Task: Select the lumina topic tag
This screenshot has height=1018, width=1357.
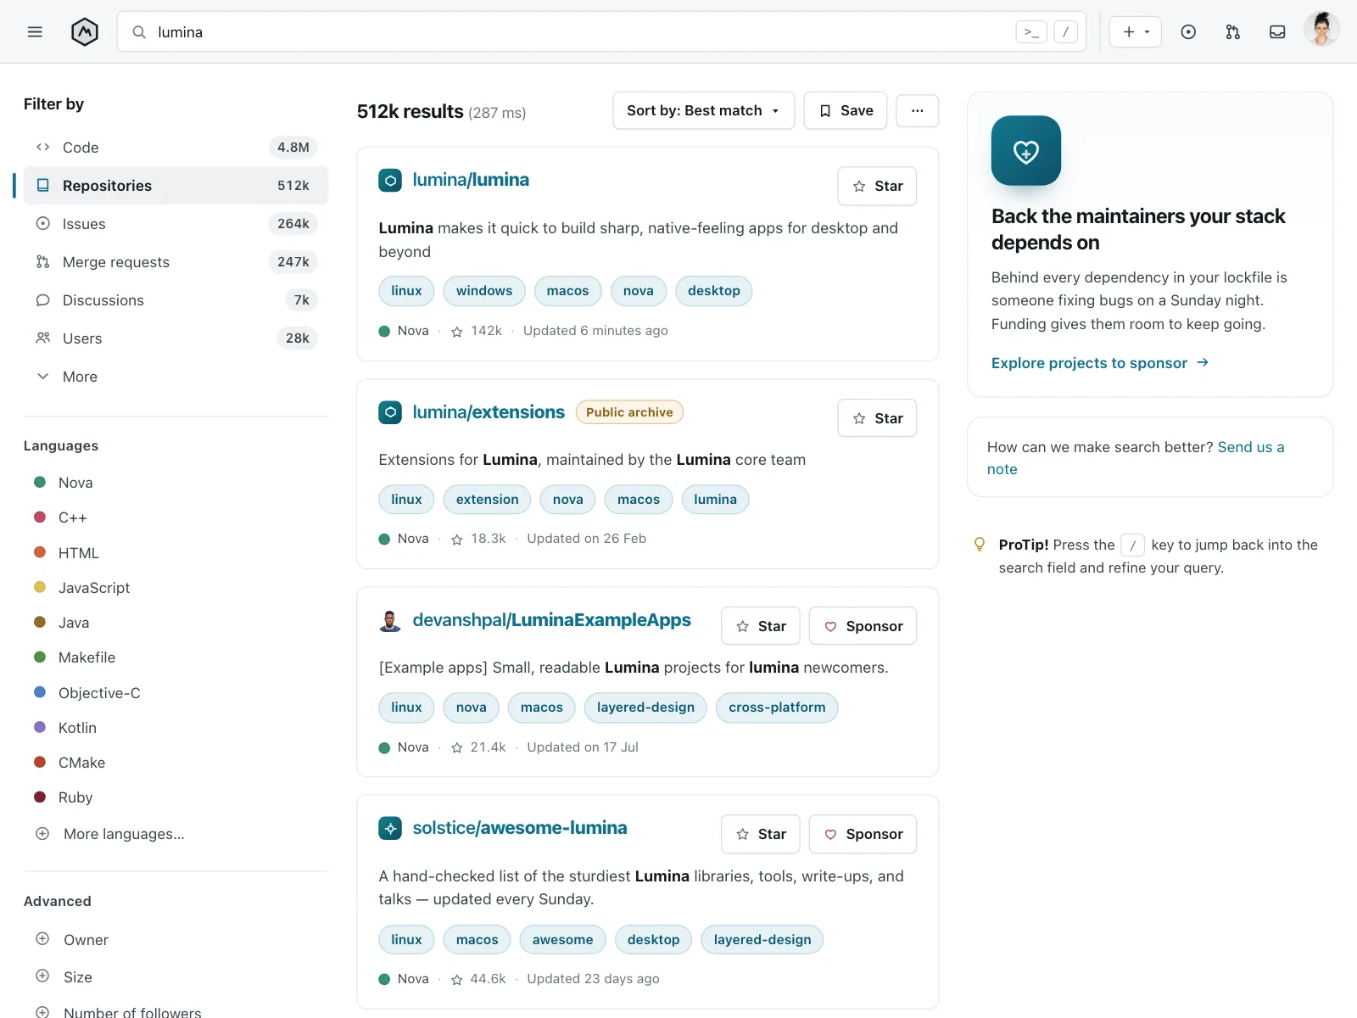Action: (716, 500)
